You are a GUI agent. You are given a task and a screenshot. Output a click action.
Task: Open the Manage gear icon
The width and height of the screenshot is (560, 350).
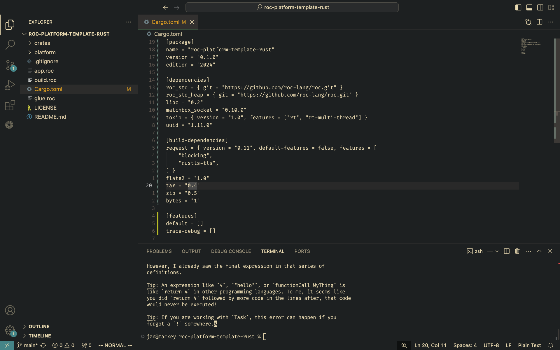click(10, 331)
